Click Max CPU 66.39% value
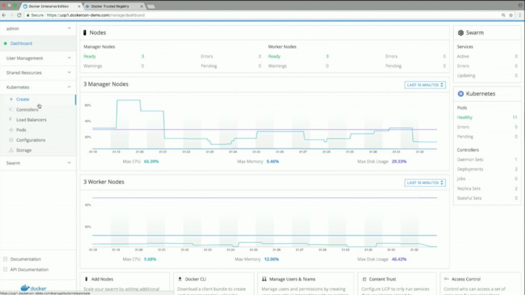This screenshot has height=295, width=525. pos(151,161)
